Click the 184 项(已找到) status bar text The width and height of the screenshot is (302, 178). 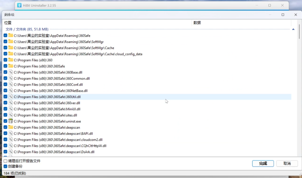click(15, 173)
